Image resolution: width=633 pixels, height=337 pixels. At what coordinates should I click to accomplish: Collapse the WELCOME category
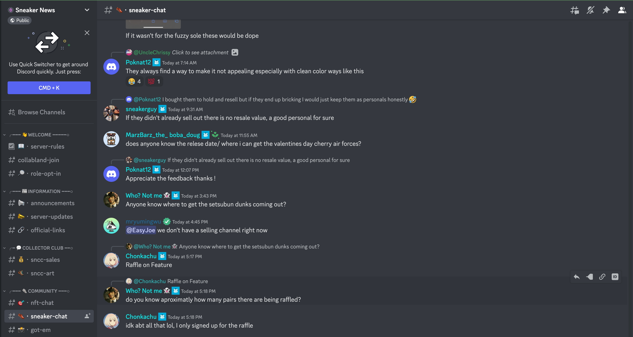[4, 134]
